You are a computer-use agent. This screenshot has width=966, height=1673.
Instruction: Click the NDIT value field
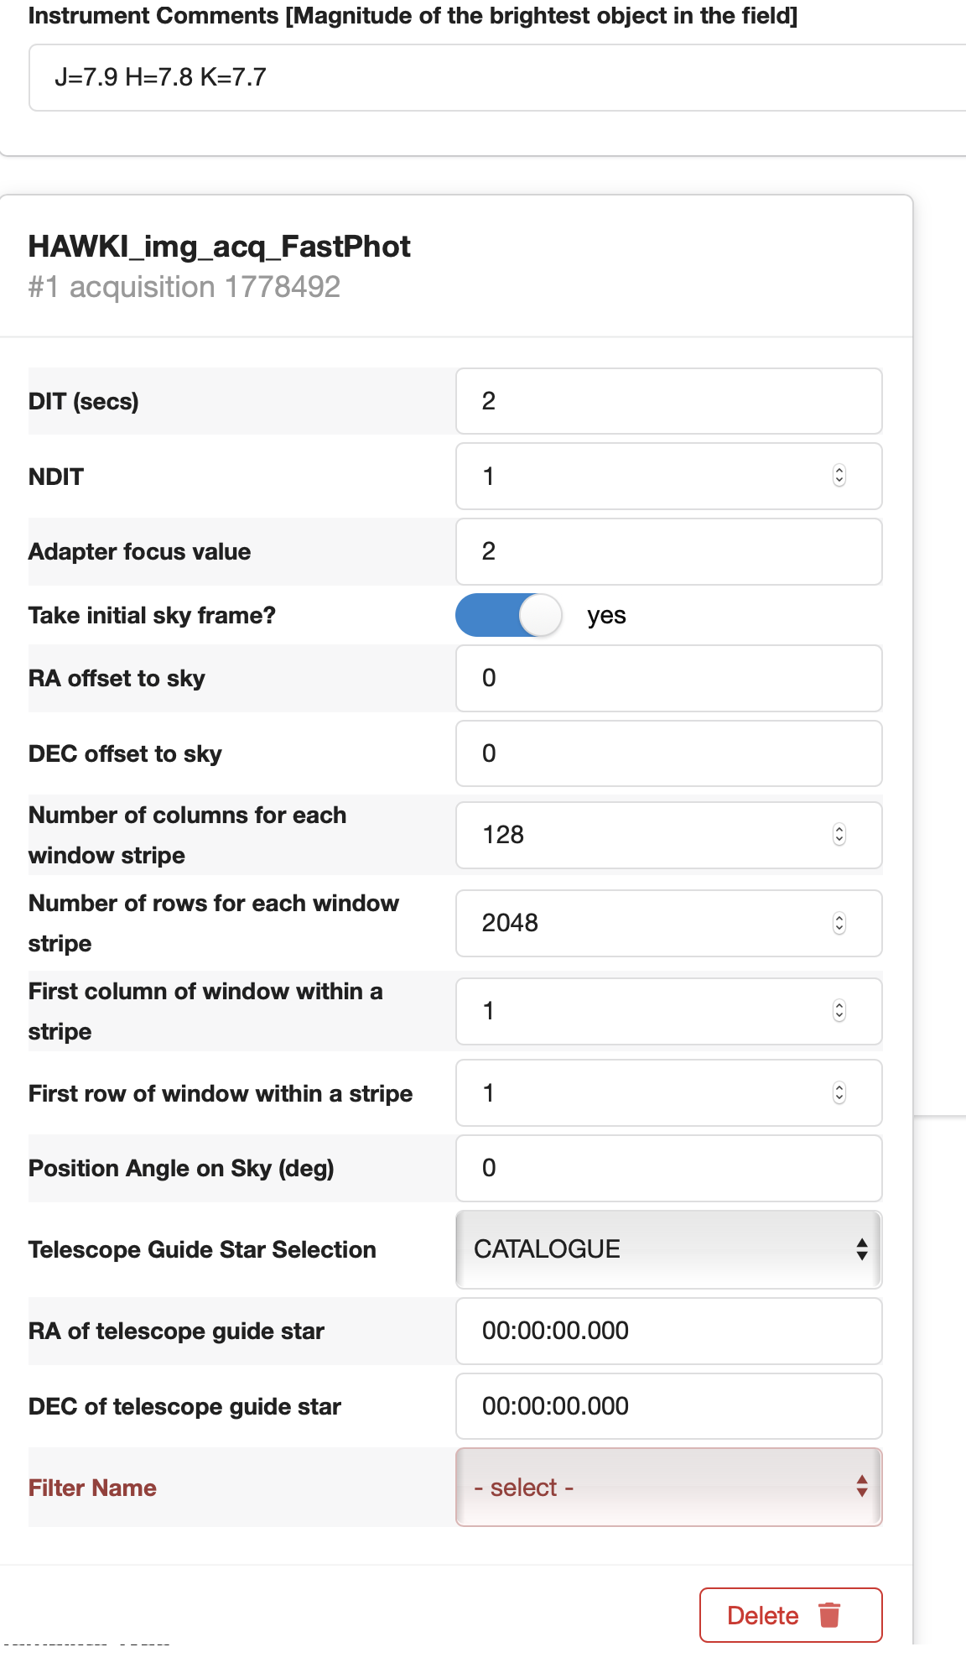[x=637, y=476]
